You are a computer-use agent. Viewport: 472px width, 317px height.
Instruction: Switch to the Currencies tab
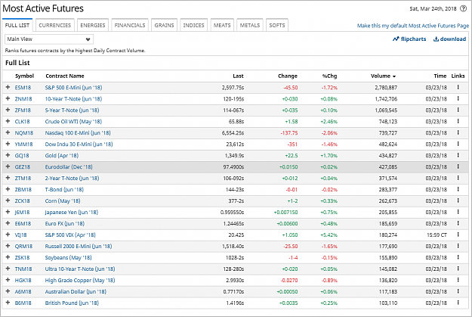(55, 25)
